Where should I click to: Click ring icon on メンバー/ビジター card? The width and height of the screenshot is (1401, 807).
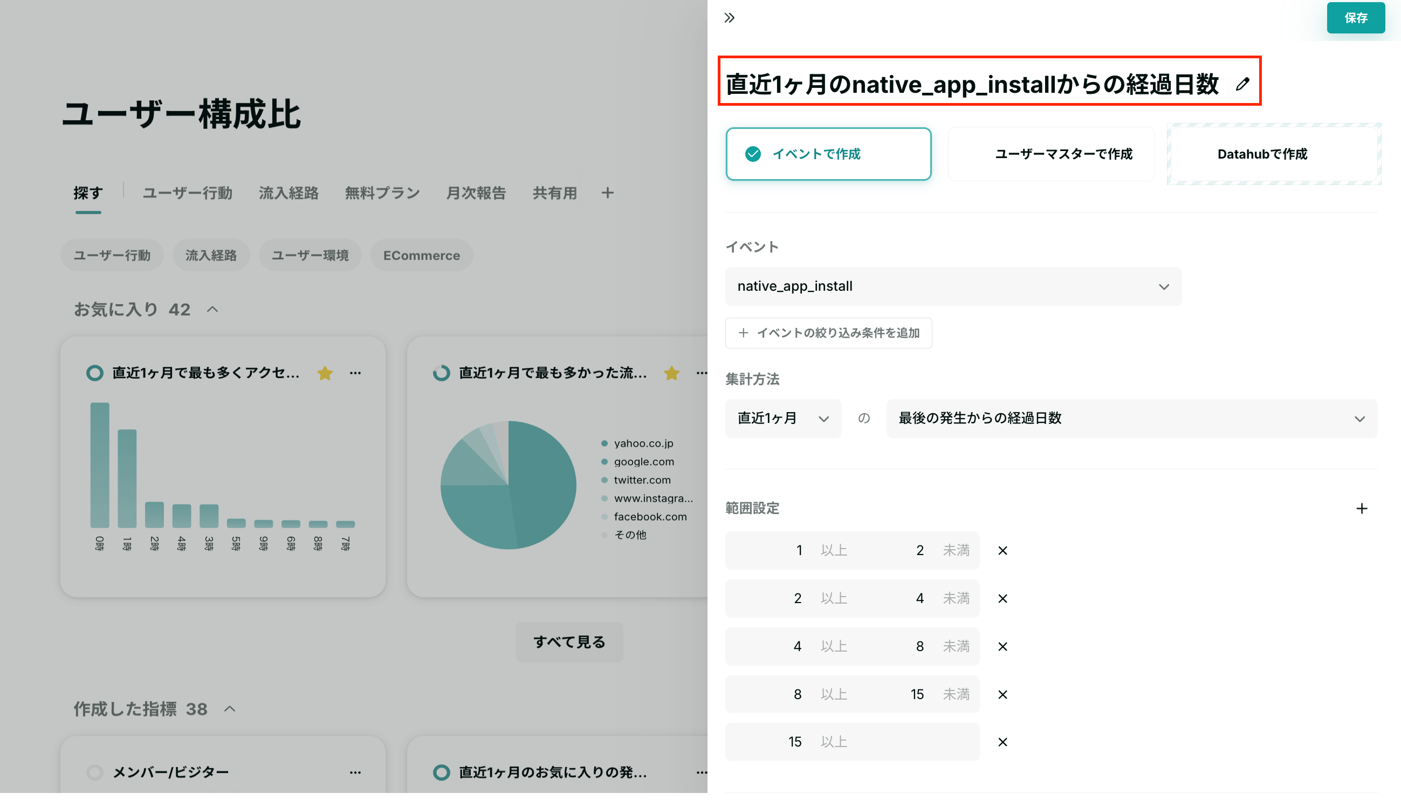click(95, 772)
